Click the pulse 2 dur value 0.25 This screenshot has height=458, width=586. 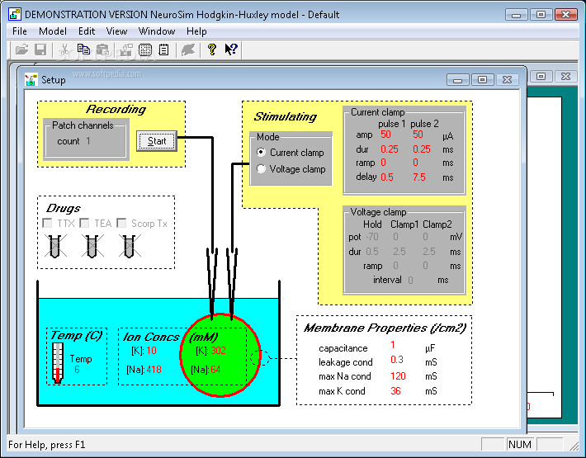click(x=422, y=149)
